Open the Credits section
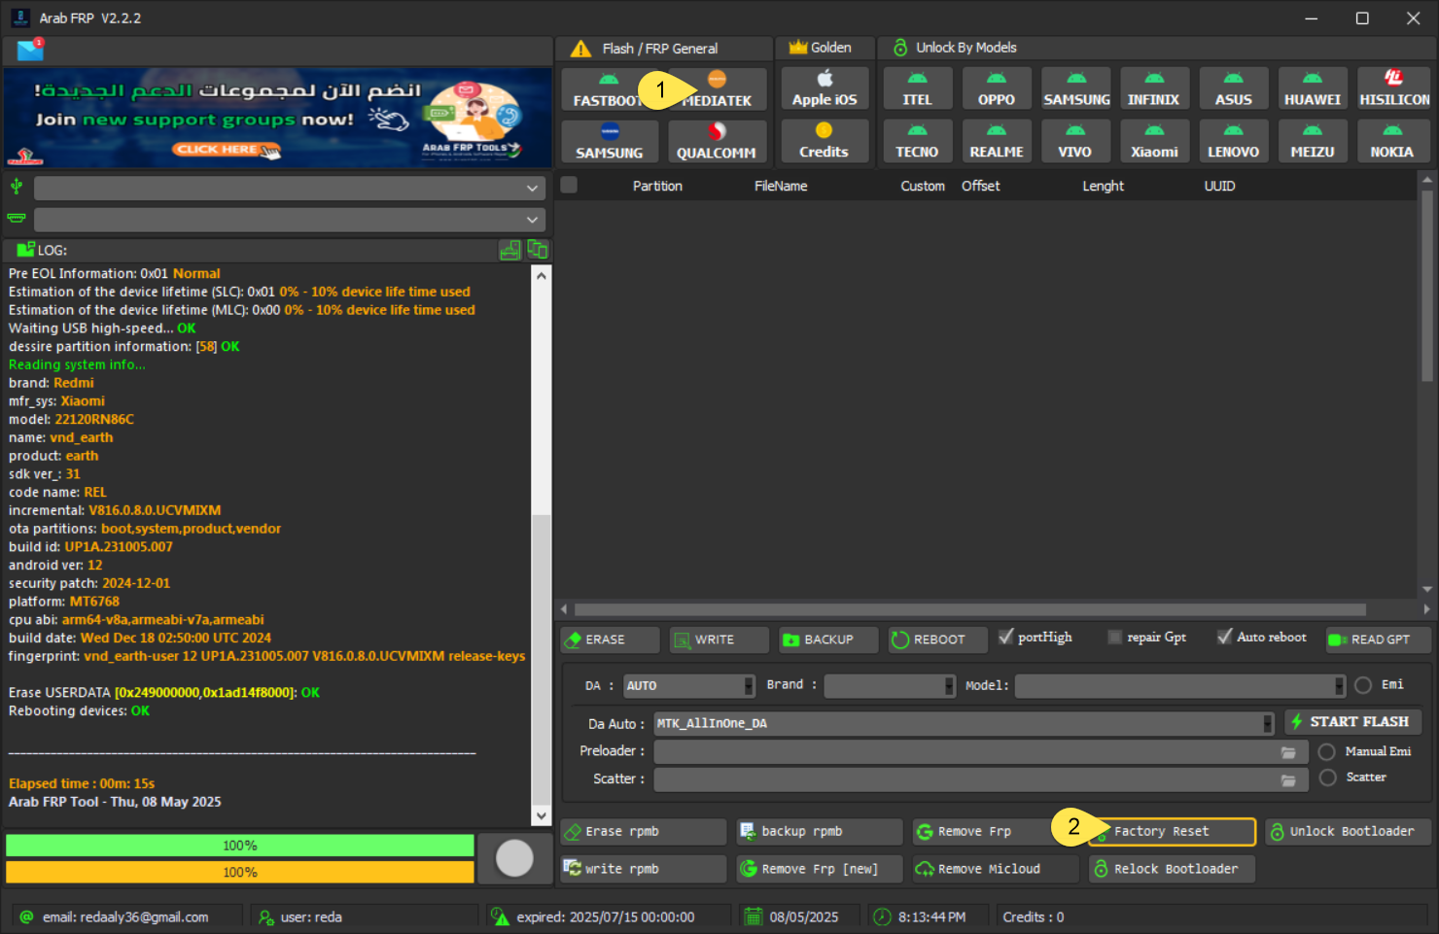The height and width of the screenshot is (934, 1439). 825,141
